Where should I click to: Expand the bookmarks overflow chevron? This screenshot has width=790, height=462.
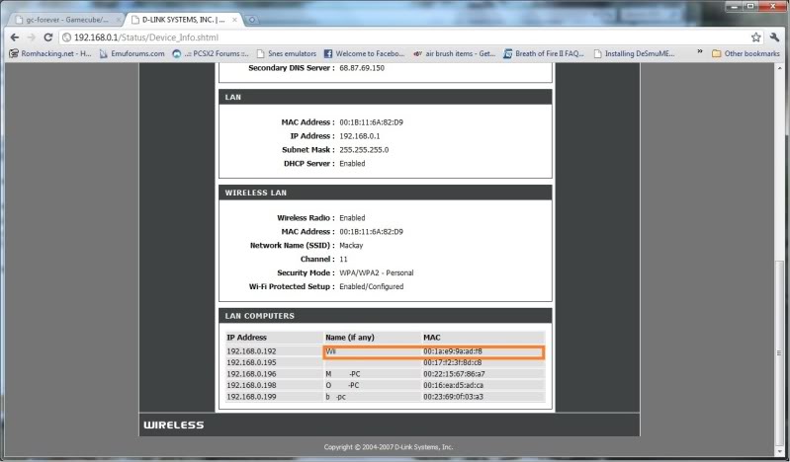700,53
